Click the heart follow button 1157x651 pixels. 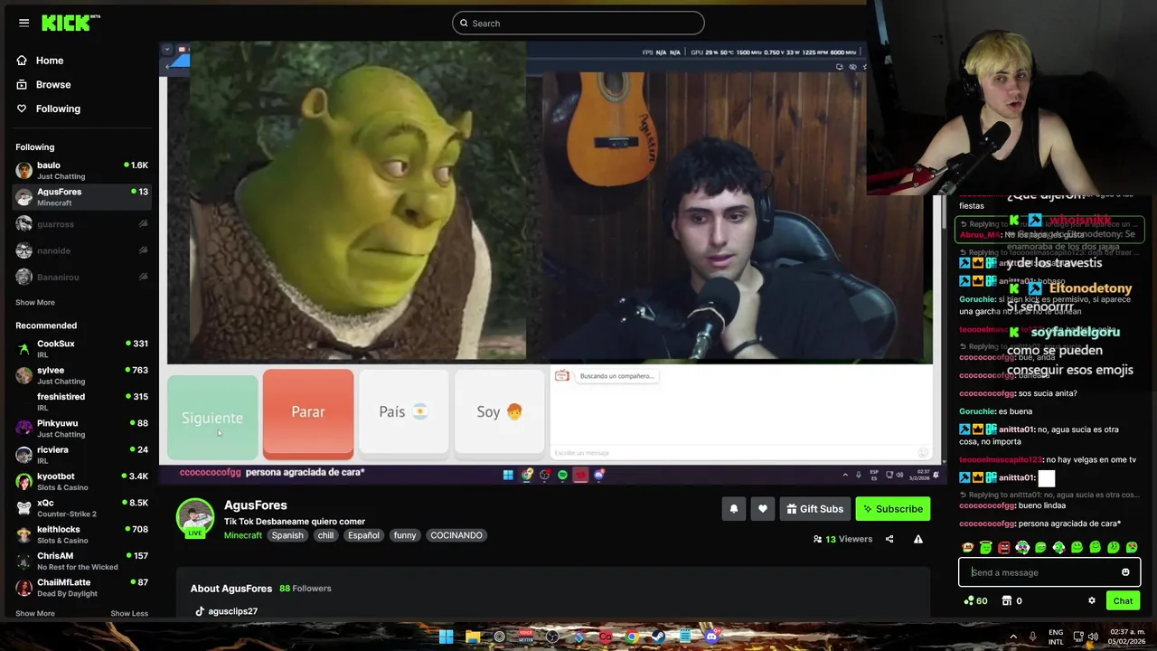click(x=763, y=509)
